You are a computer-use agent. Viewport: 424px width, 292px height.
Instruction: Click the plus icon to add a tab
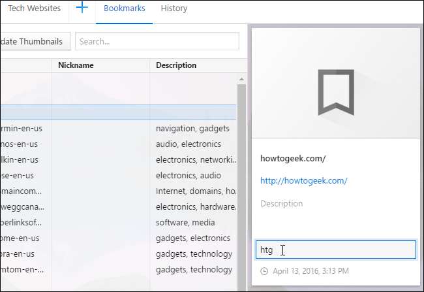(82, 8)
